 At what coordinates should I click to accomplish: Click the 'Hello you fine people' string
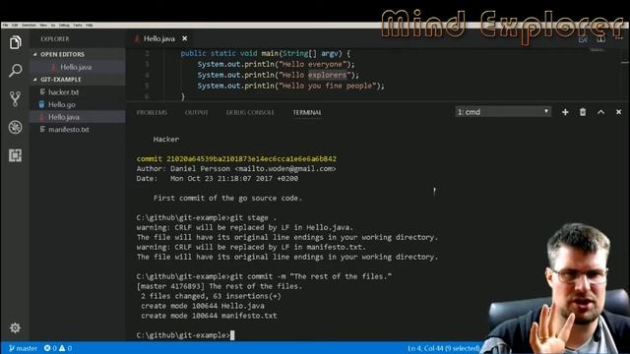coord(327,86)
